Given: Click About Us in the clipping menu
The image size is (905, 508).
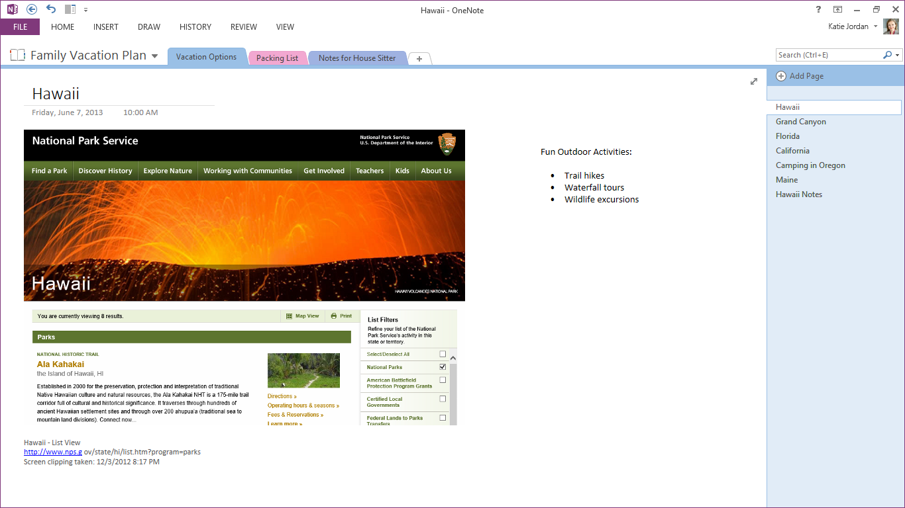Looking at the screenshot, I should click(436, 171).
